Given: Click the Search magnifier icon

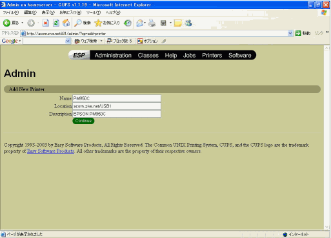Looking at the screenshot, I should (77, 23).
